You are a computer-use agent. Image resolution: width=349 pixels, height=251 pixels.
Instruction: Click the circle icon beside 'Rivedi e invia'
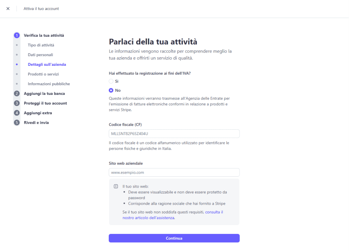coord(17,122)
